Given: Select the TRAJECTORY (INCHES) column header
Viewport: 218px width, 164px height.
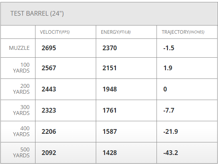Looking at the screenshot, I should click(x=183, y=32).
